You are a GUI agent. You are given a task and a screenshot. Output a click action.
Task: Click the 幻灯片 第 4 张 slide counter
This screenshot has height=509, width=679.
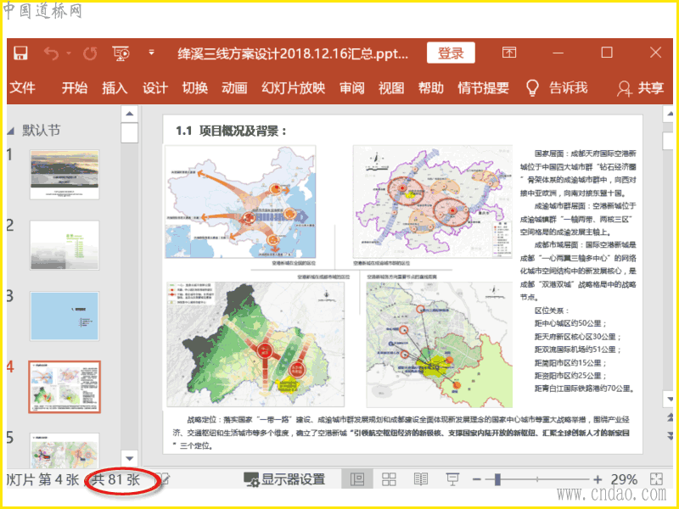43,479
